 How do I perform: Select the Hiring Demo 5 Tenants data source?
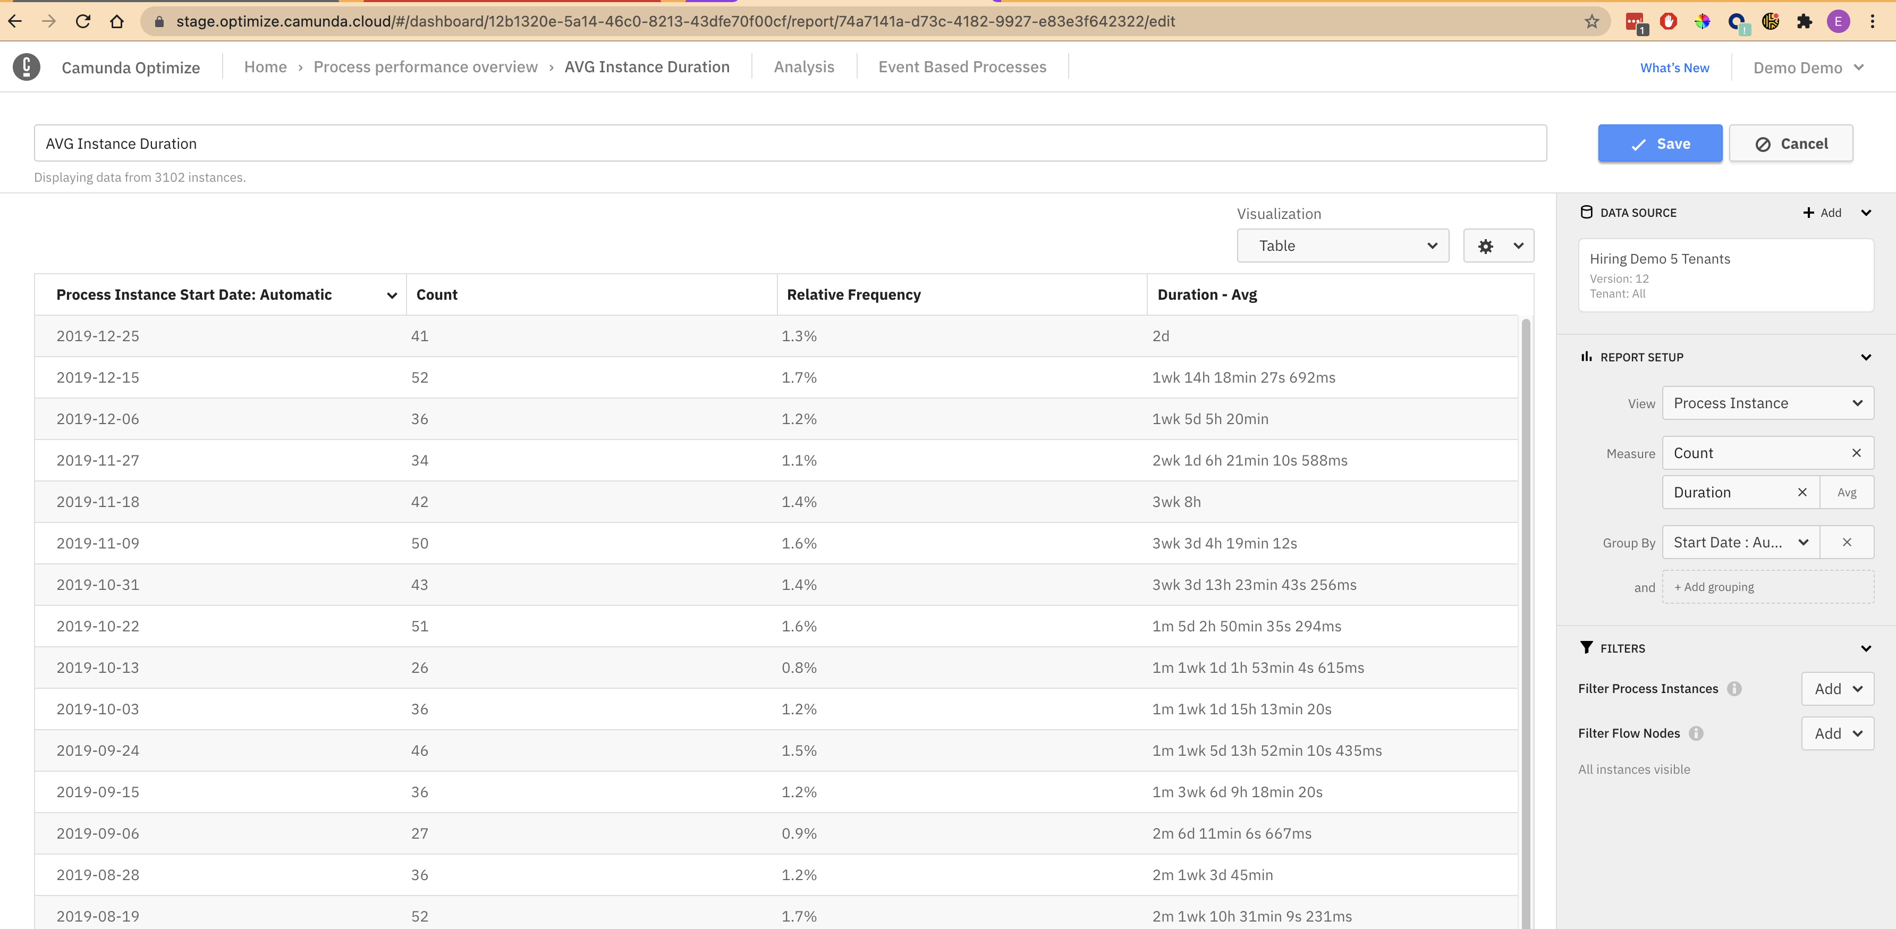1725,275
